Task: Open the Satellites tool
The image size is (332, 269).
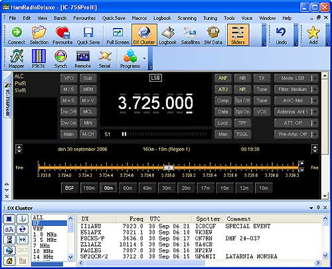Action: click(x=191, y=35)
